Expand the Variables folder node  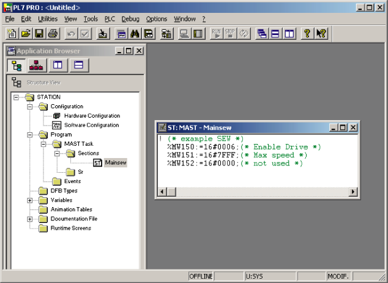pos(30,200)
